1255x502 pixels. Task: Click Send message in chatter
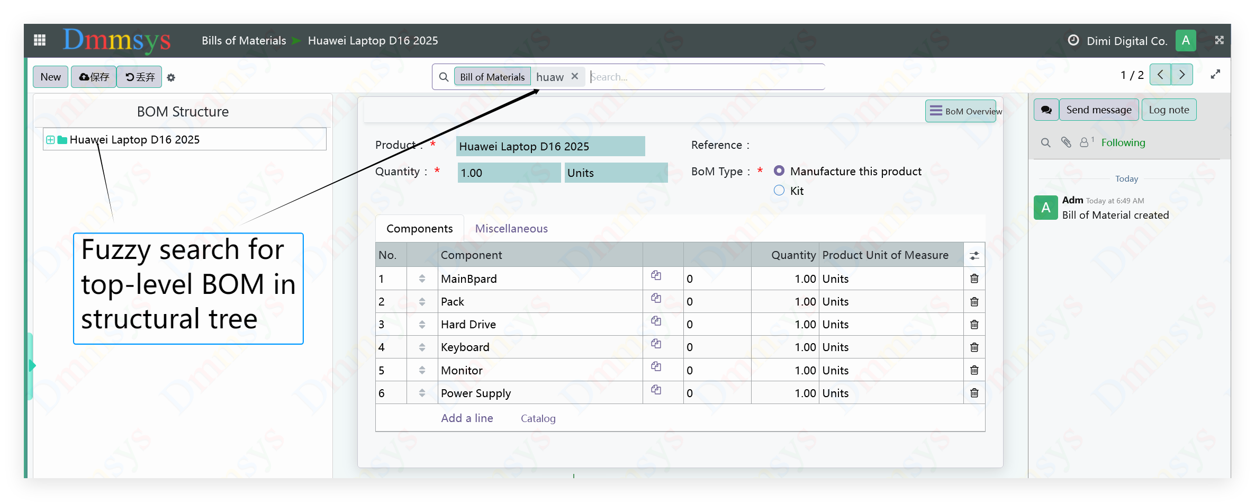(1099, 110)
